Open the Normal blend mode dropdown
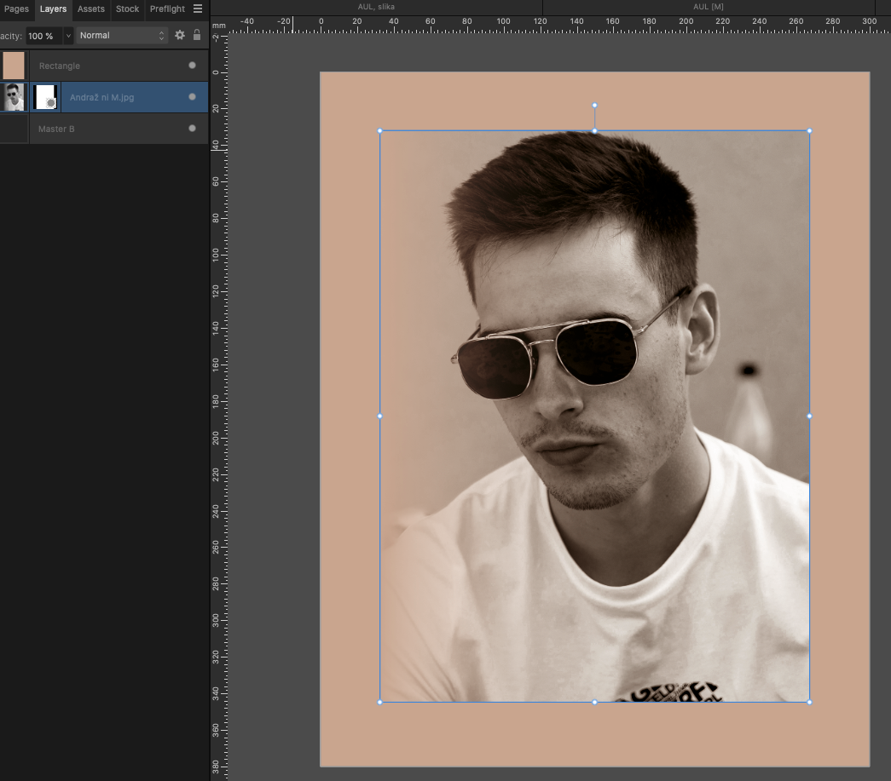 click(x=122, y=35)
